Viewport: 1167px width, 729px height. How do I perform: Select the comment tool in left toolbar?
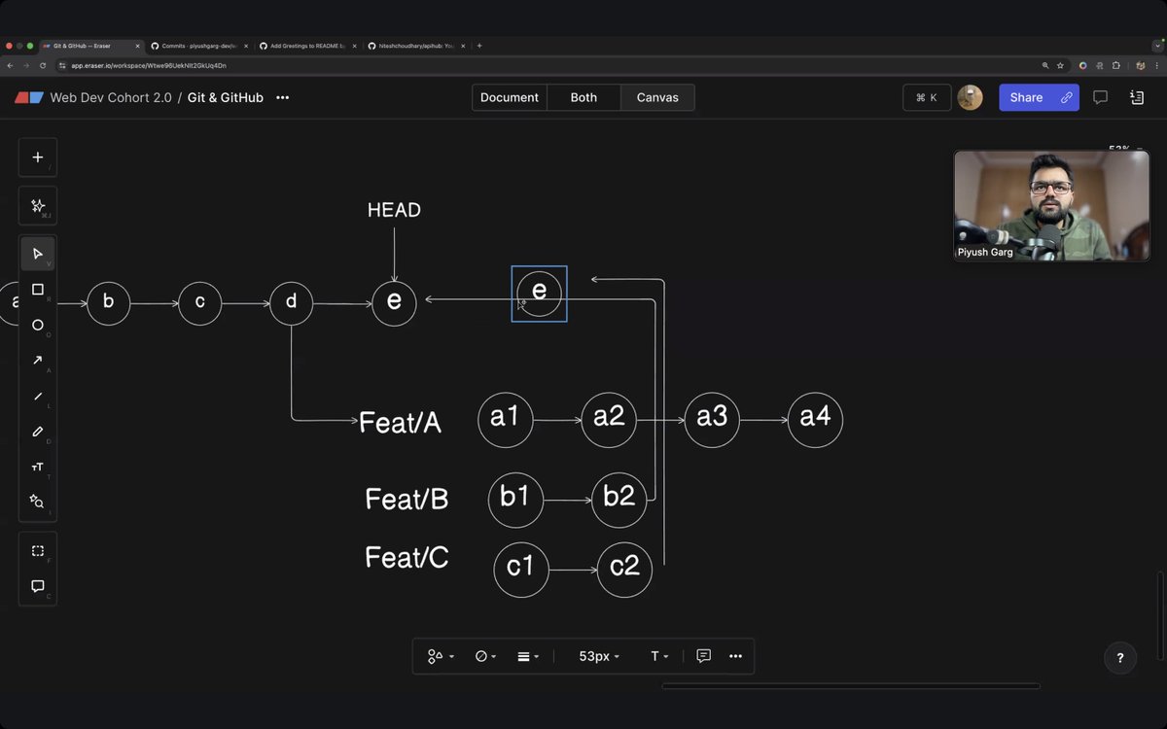tap(38, 586)
